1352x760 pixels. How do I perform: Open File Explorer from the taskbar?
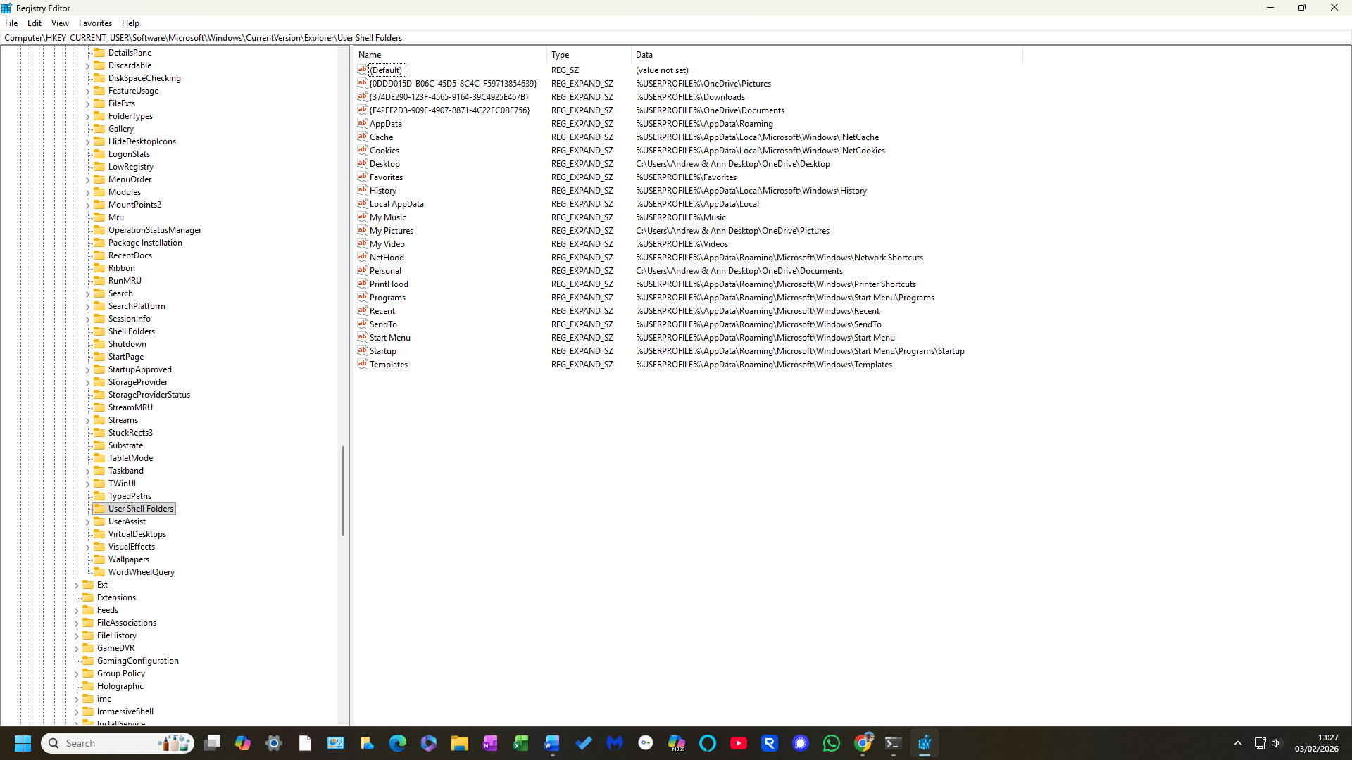click(x=459, y=743)
